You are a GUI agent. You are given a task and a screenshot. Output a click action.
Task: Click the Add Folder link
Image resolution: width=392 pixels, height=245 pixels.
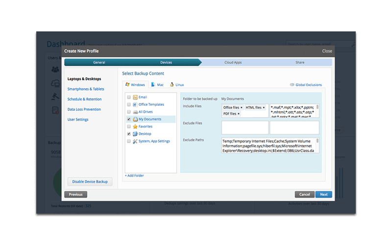click(134, 175)
